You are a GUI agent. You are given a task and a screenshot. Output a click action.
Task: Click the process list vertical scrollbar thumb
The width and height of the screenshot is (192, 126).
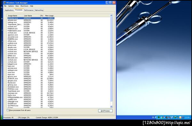coord(111,59)
